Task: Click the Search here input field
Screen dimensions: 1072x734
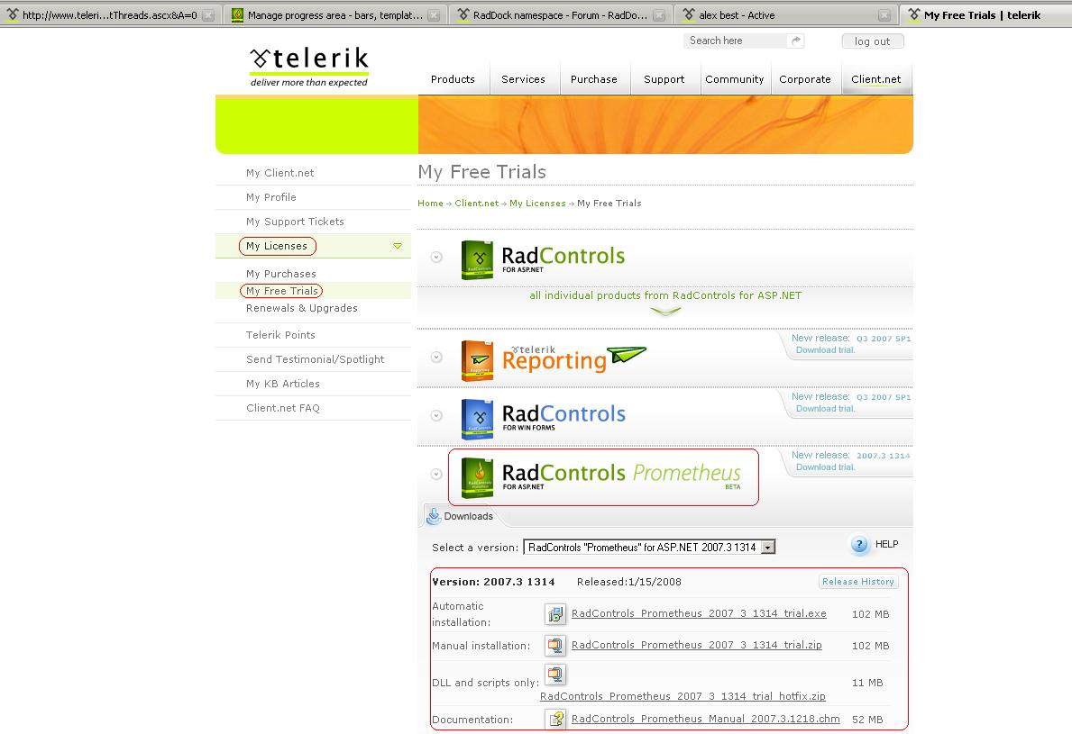Action: (737, 41)
